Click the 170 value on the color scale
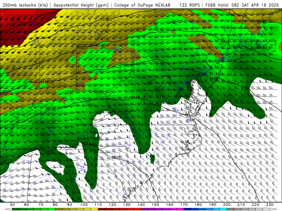The image size is (282, 211). click(x=184, y=205)
